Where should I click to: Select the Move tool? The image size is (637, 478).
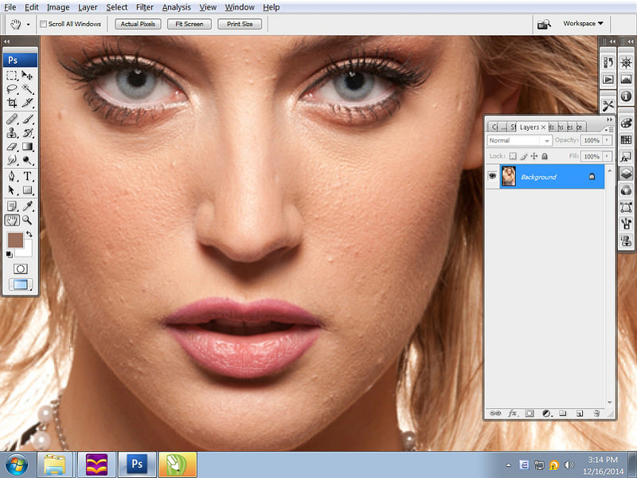tap(27, 76)
